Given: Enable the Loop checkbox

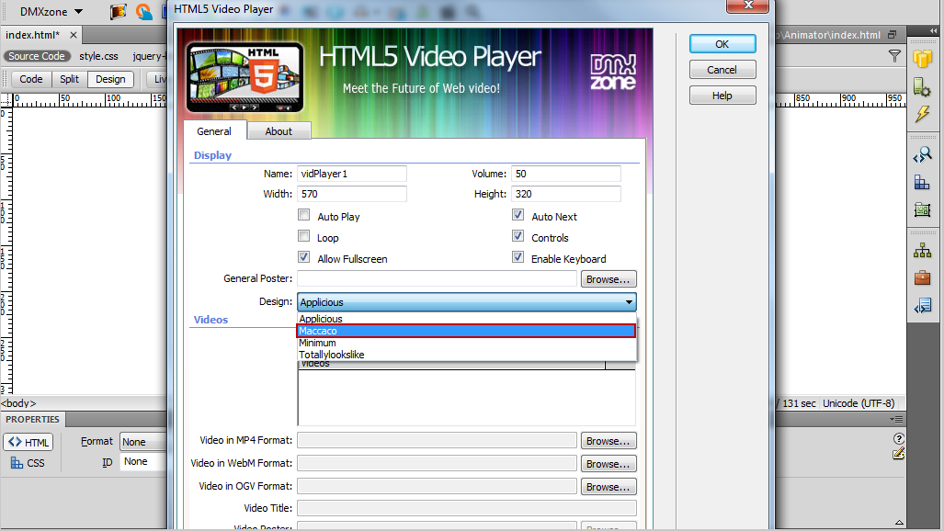Looking at the screenshot, I should click(x=304, y=236).
